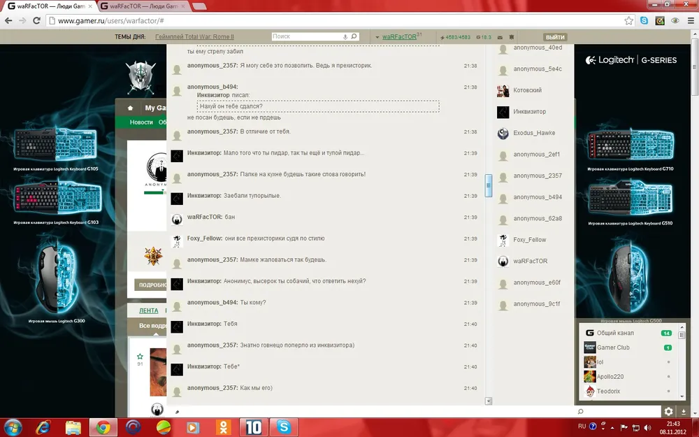Open Internet Explorer from the taskbar
Viewport: 699px width, 437px height.
tap(43, 427)
